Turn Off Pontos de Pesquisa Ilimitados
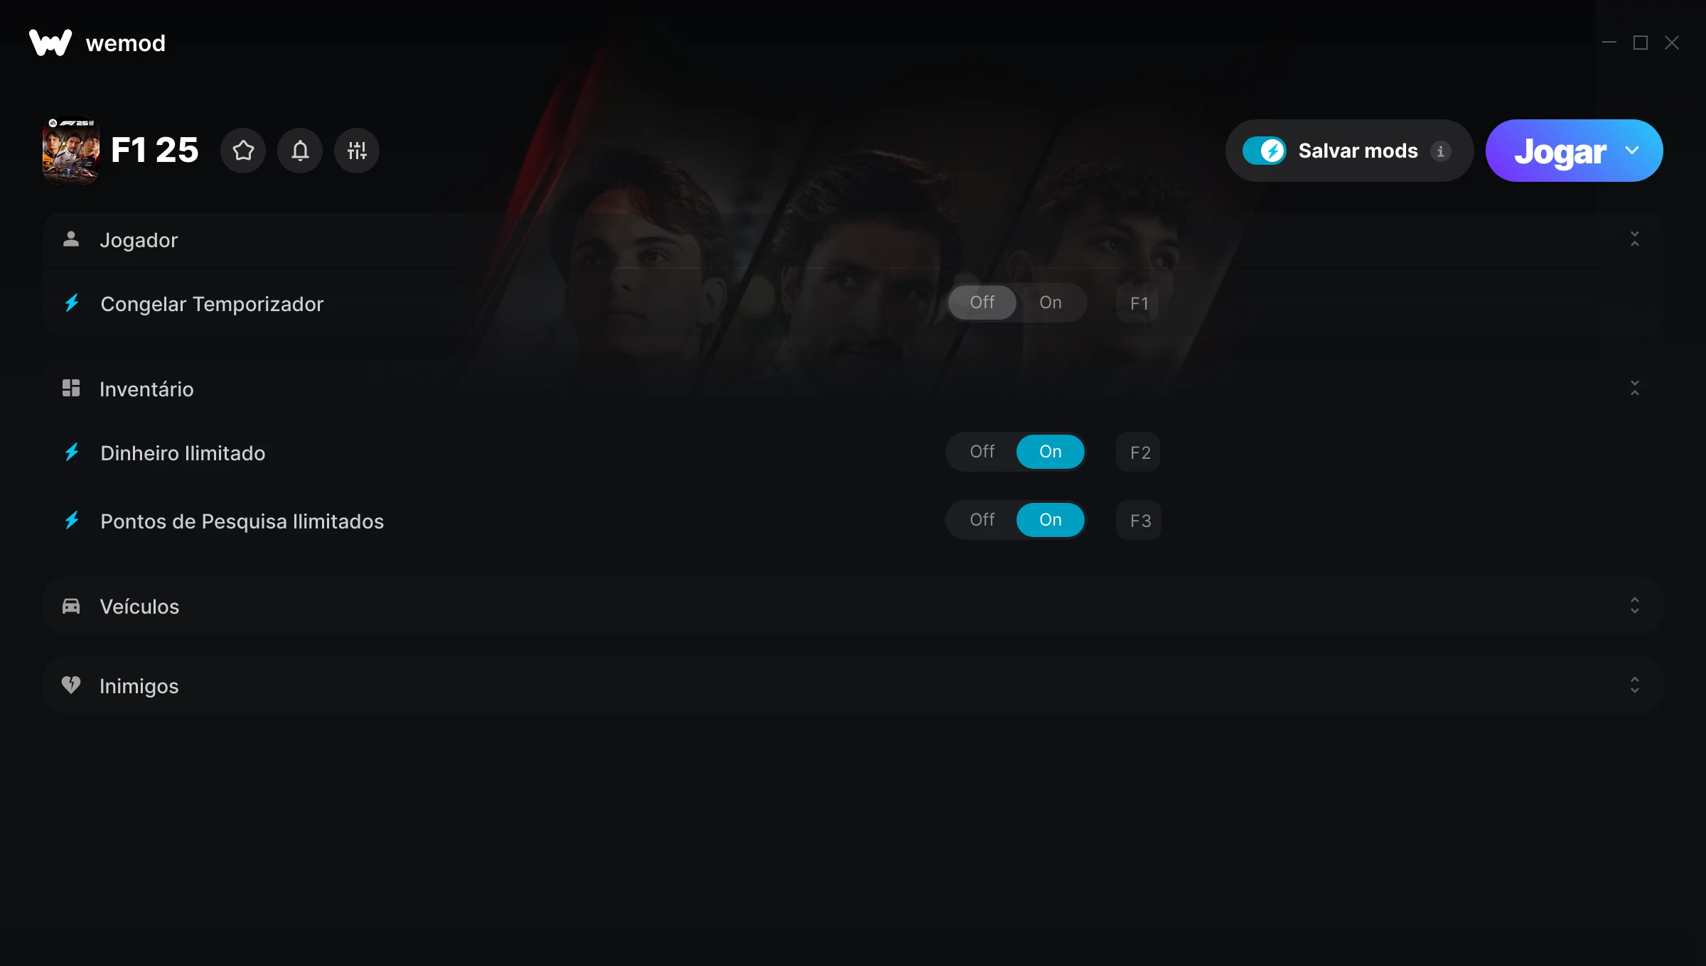 click(982, 520)
